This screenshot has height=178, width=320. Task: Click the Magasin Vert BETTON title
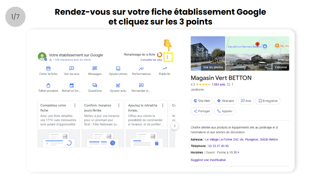(x=221, y=78)
